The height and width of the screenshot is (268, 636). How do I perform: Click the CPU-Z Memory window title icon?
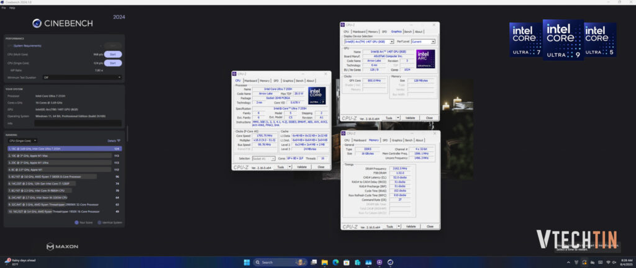(x=344, y=133)
